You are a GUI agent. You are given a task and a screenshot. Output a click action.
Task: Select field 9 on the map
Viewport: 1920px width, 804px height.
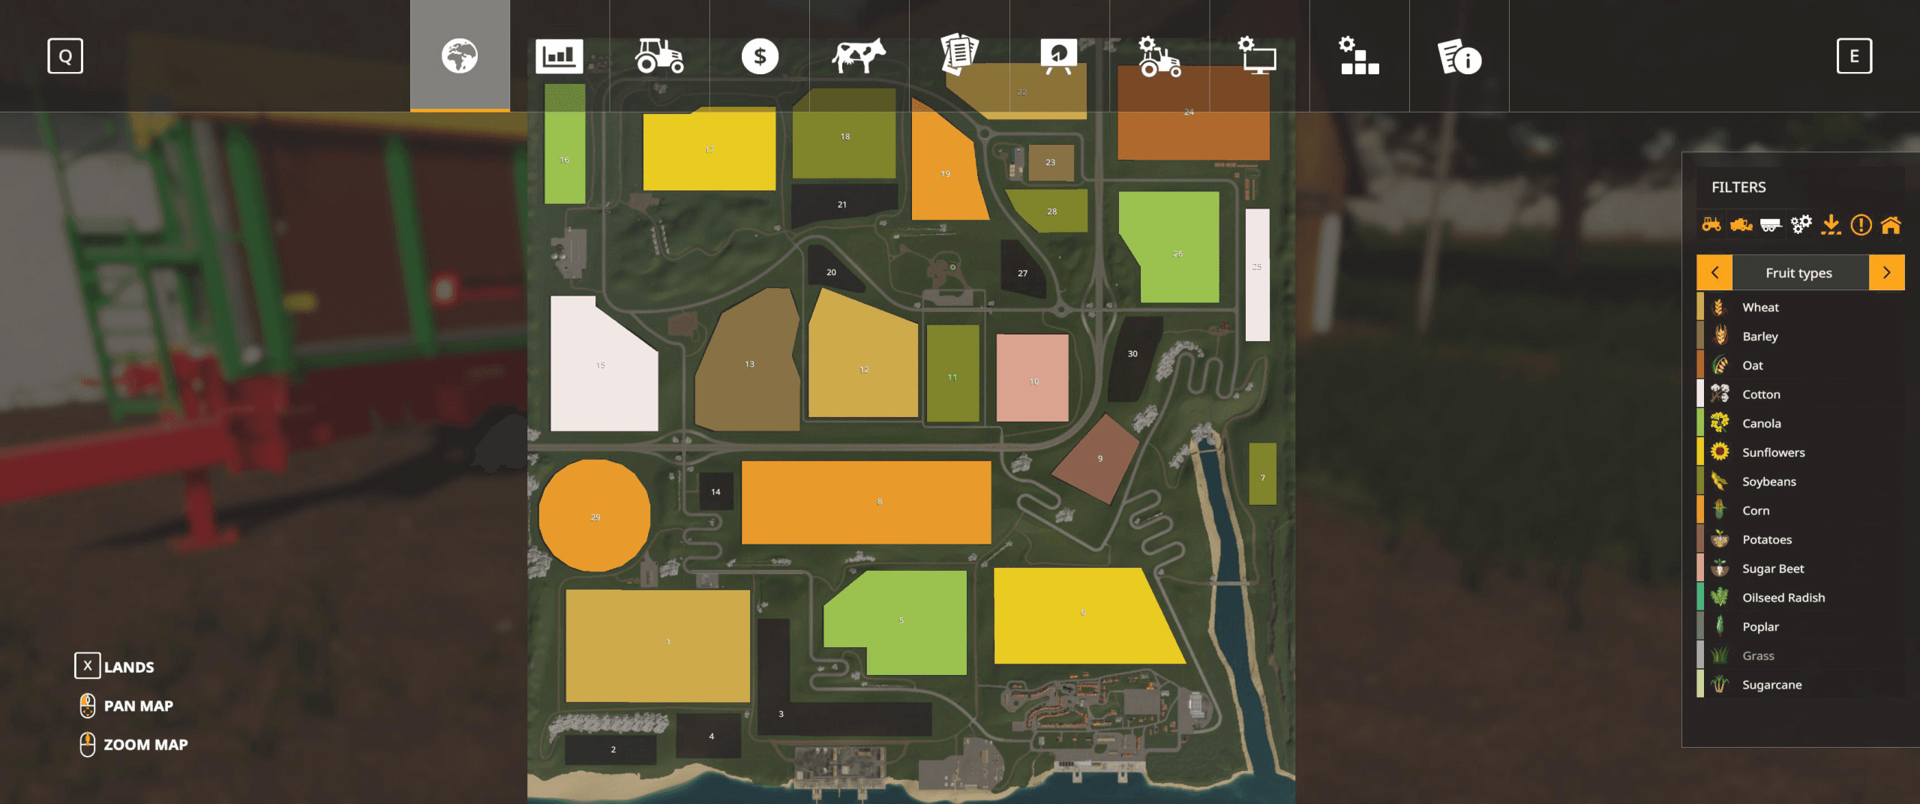point(1097,459)
